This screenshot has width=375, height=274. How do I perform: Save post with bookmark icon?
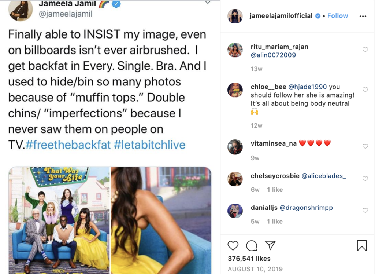pos(362,246)
